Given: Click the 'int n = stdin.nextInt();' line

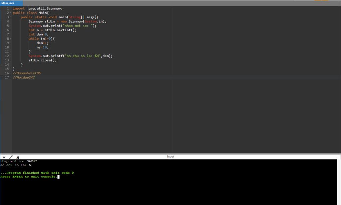Looking at the screenshot, I should point(53,30).
